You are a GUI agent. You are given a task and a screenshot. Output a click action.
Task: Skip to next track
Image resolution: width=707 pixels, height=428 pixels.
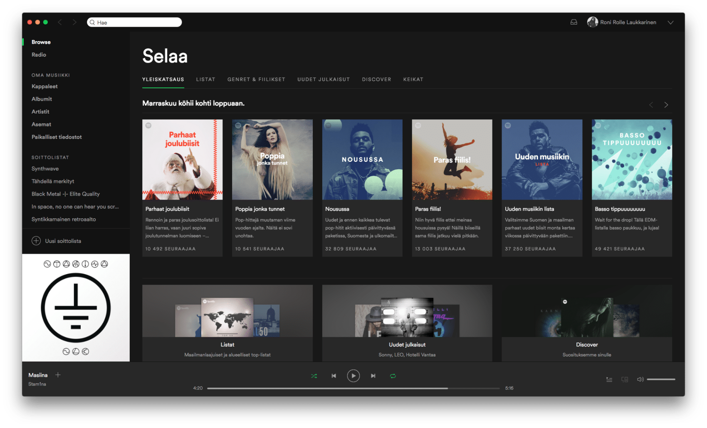tap(373, 376)
